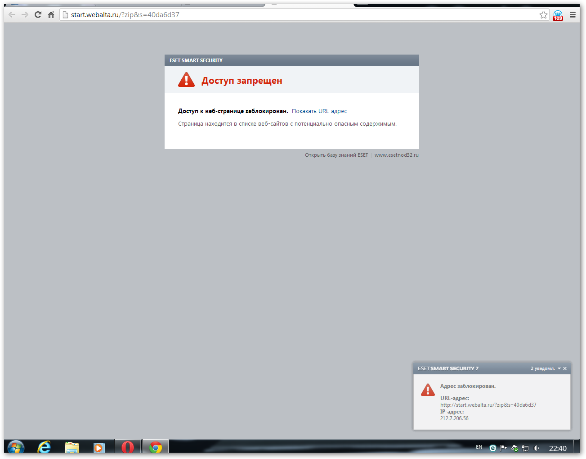586x459 pixels.
Task: Visit the www.esetnod32.ru link
Action: 396,155
